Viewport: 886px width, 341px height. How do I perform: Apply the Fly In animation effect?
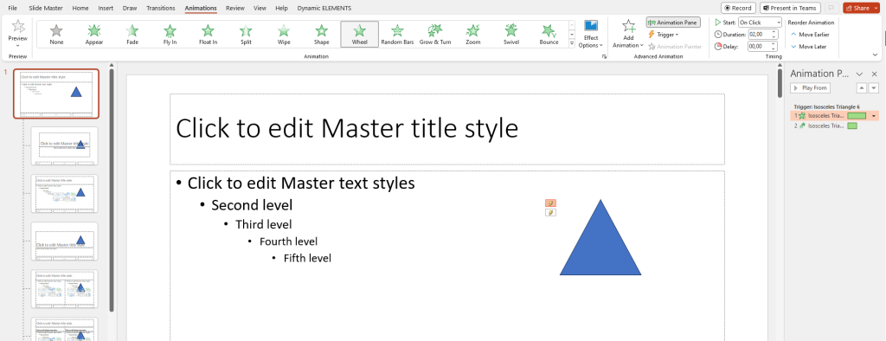pos(170,34)
